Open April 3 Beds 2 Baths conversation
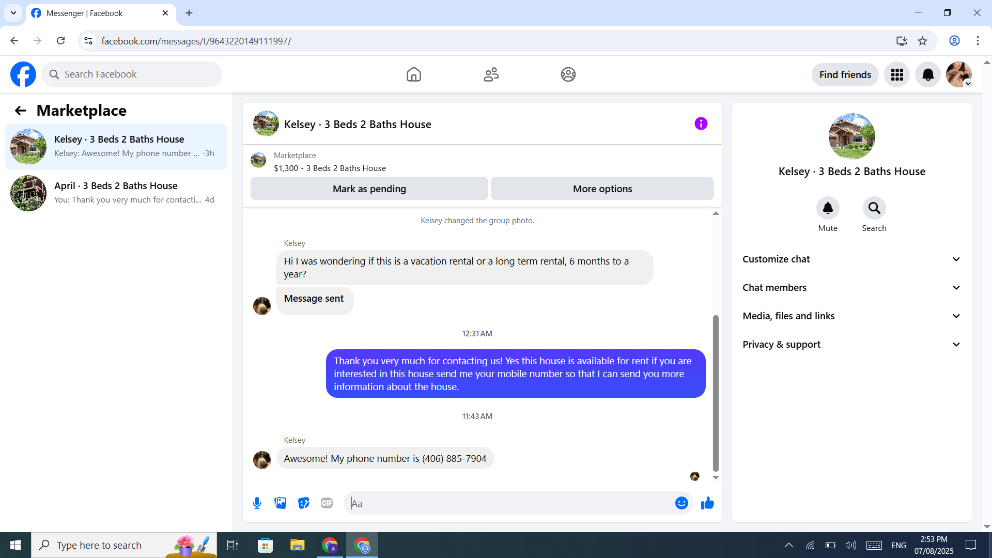Viewport: 992px width, 558px height. click(116, 193)
